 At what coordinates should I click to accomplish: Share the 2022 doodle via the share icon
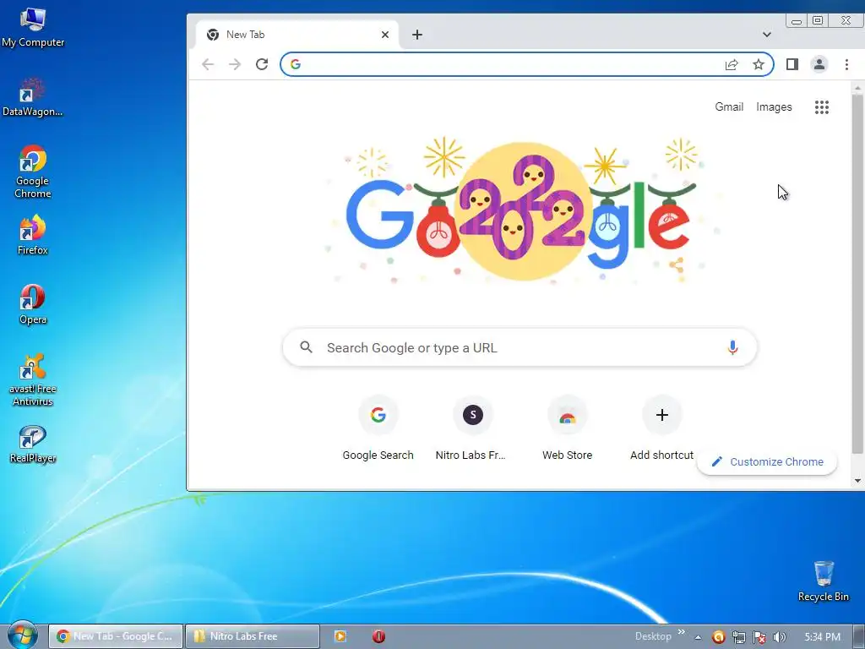677,265
